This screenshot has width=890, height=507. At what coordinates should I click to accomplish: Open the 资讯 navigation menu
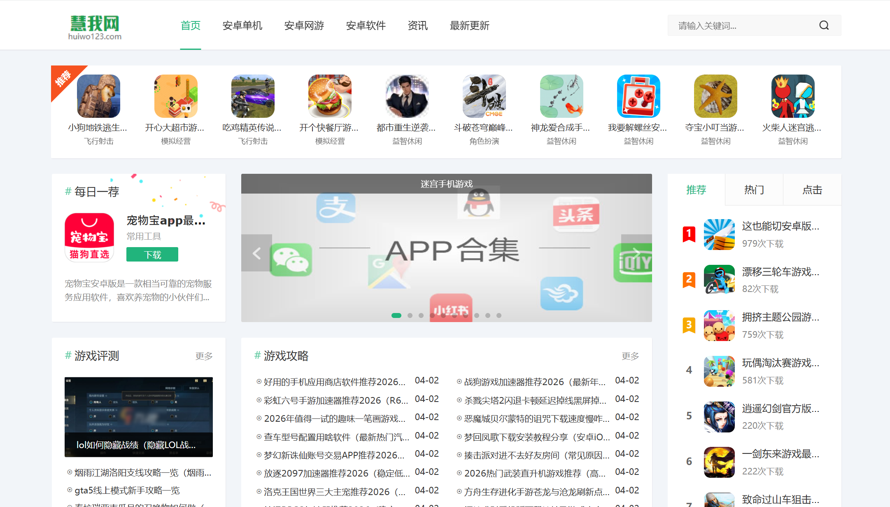coord(417,26)
